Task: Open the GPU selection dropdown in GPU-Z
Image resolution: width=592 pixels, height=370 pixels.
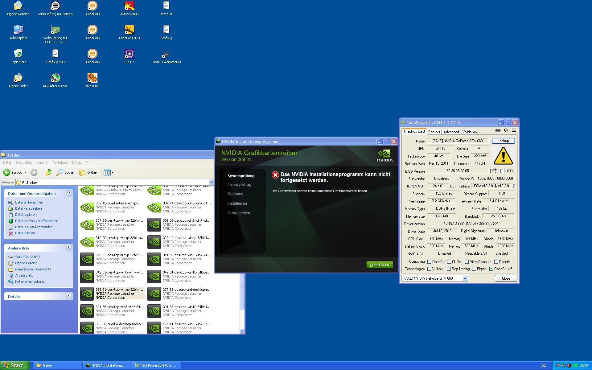Action: (465, 278)
